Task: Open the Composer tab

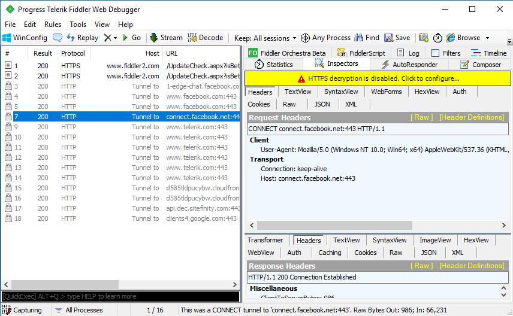Action: 481,65
